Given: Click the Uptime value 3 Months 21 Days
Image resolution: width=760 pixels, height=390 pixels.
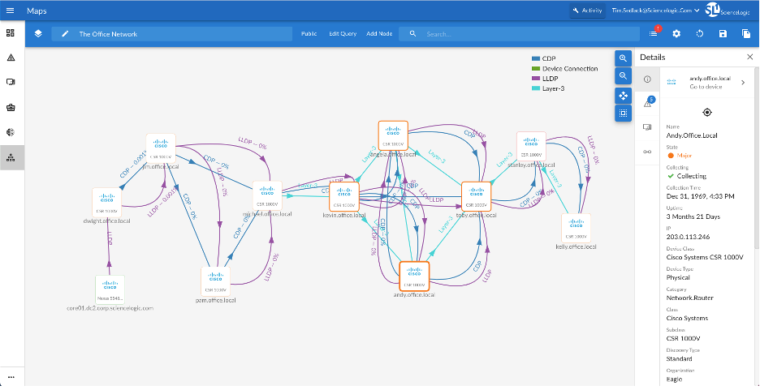Looking at the screenshot, I should [x=693, y=216].
